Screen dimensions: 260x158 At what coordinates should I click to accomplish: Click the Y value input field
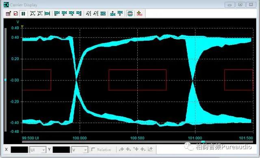point(61,150)
